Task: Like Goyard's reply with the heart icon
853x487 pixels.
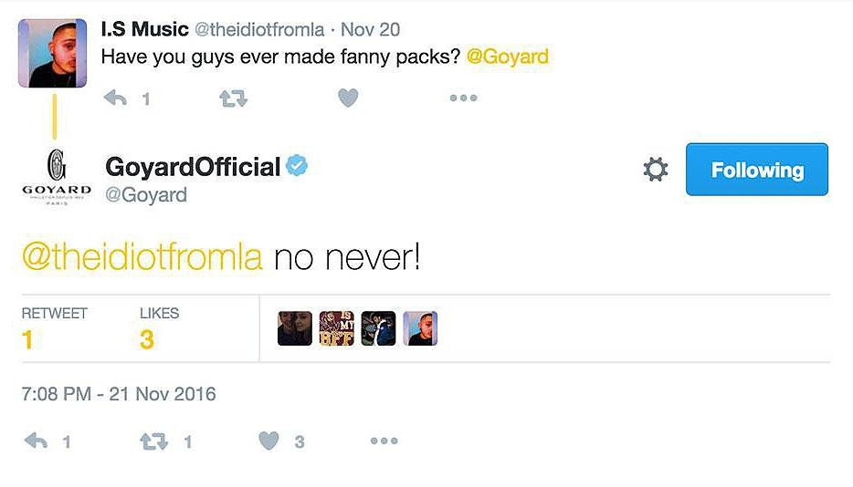Action: click(x=269, y=441)
